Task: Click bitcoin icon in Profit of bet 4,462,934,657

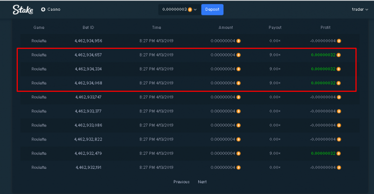Action: point(338,55)
